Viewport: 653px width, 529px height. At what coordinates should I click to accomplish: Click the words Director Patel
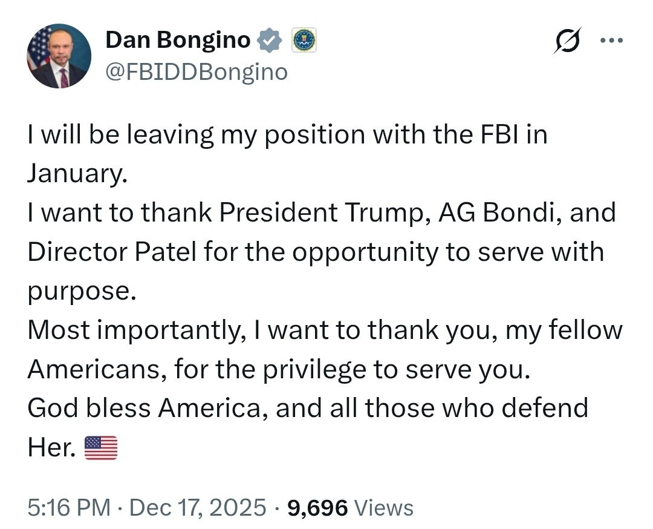pyautogui.click(x=112, y=252)
